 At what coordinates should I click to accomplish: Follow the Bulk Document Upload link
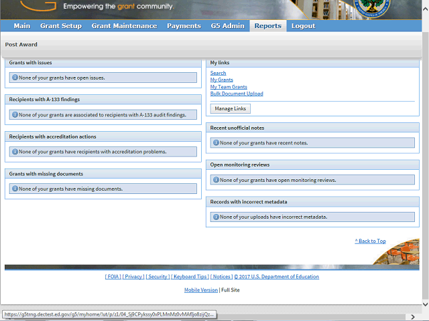pos(237,94)
